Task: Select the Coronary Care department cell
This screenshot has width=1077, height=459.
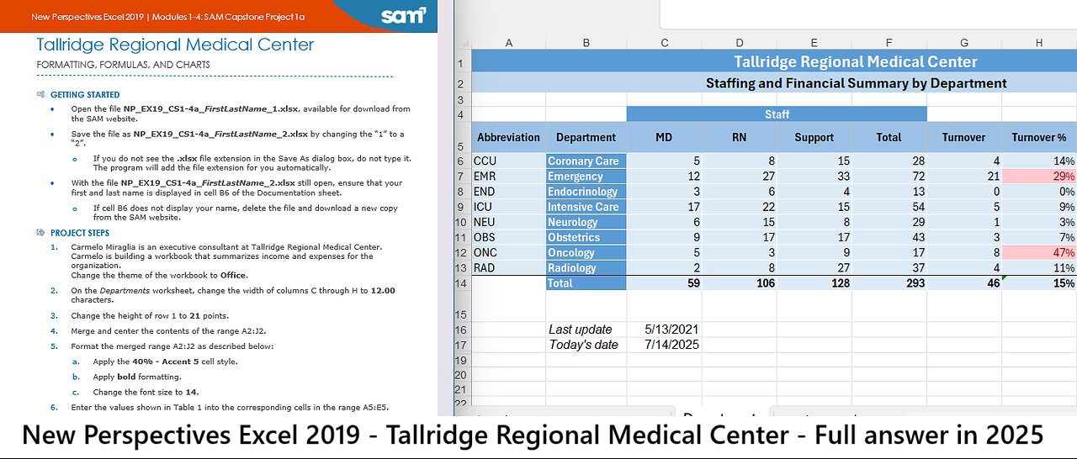Action: (586, 161)
